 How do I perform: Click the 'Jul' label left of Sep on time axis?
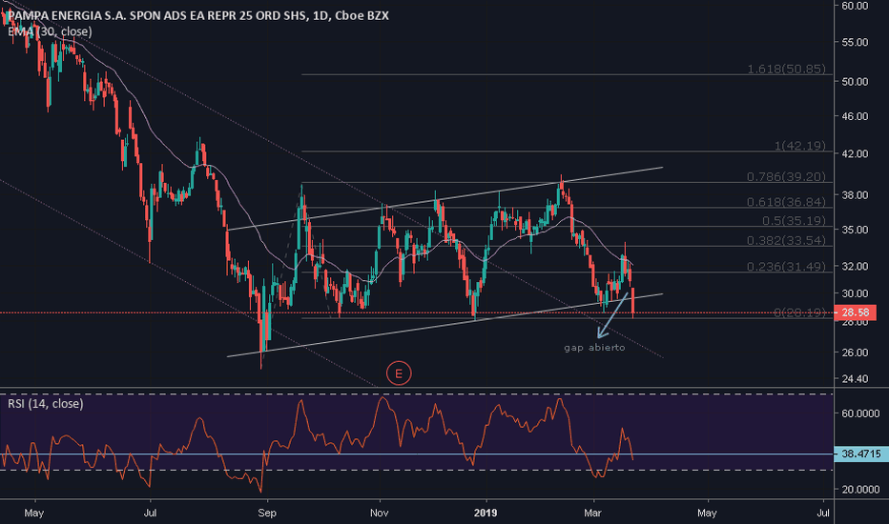tap(151, 513)
